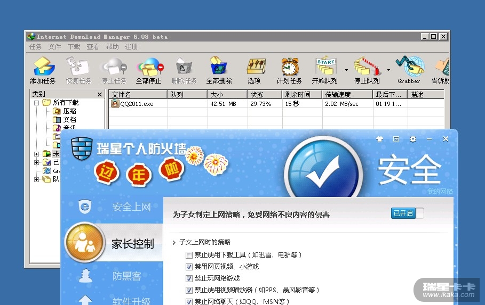
Task: Check 禁止使用下载工具 checkbox
Action: (189, 255)
